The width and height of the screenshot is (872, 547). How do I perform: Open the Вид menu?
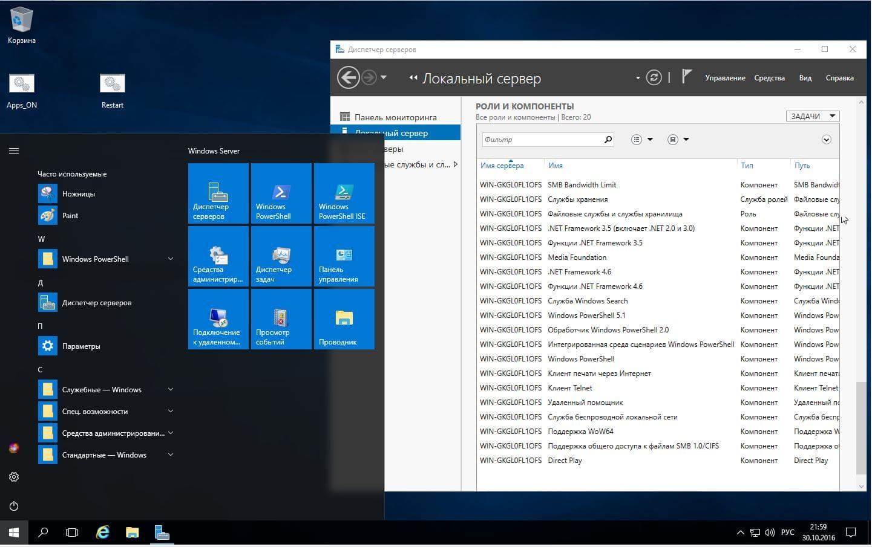pyautogui.click(x=805, y=78)
